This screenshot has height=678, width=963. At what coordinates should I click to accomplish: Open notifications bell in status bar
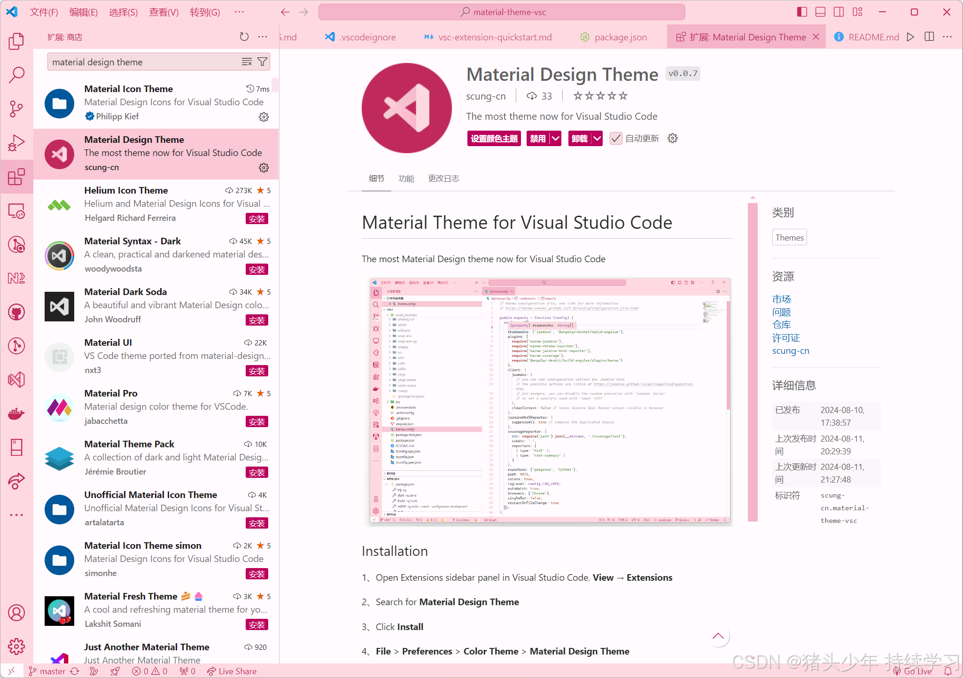pos(948,671)
